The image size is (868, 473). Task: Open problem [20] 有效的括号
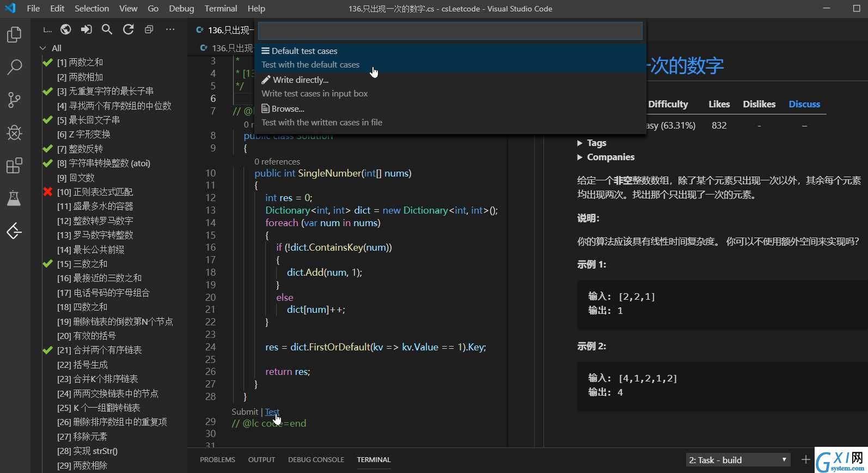(87, 336)
